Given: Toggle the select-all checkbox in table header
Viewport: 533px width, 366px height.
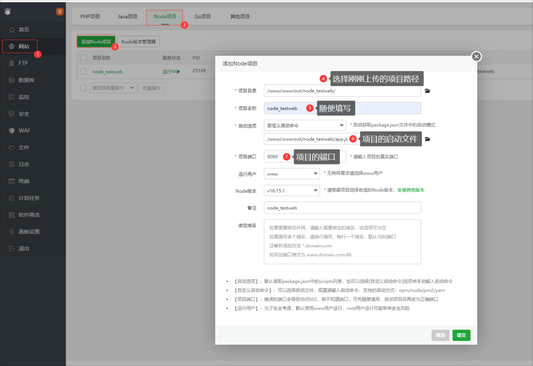Looking at the screenshot, I should 83,58.
